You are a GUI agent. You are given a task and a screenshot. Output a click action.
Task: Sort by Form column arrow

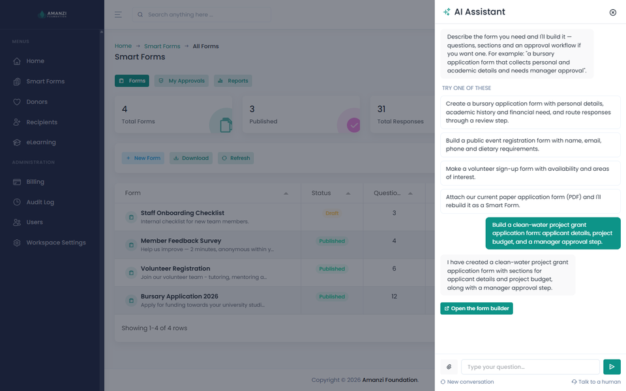286,193
